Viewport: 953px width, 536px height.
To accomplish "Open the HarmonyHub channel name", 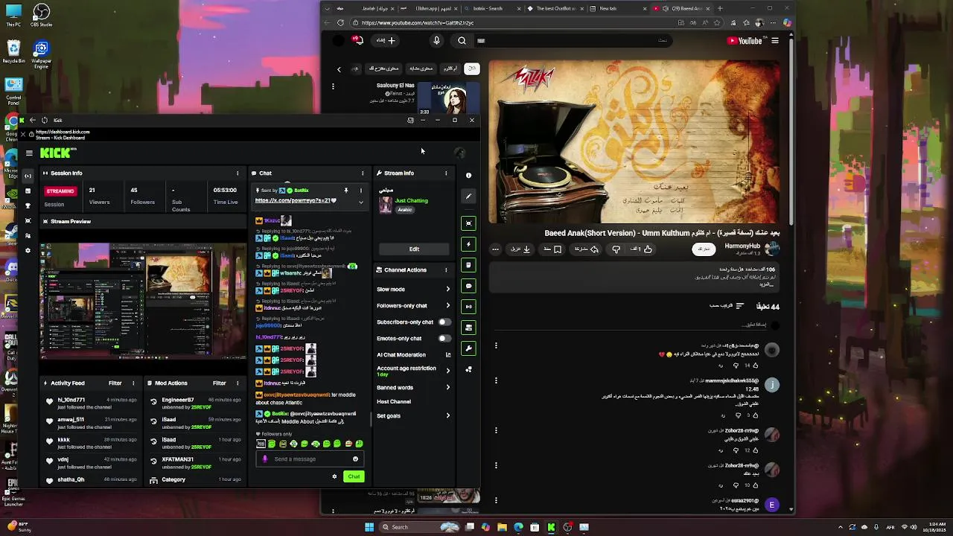I will click(742, 246).
